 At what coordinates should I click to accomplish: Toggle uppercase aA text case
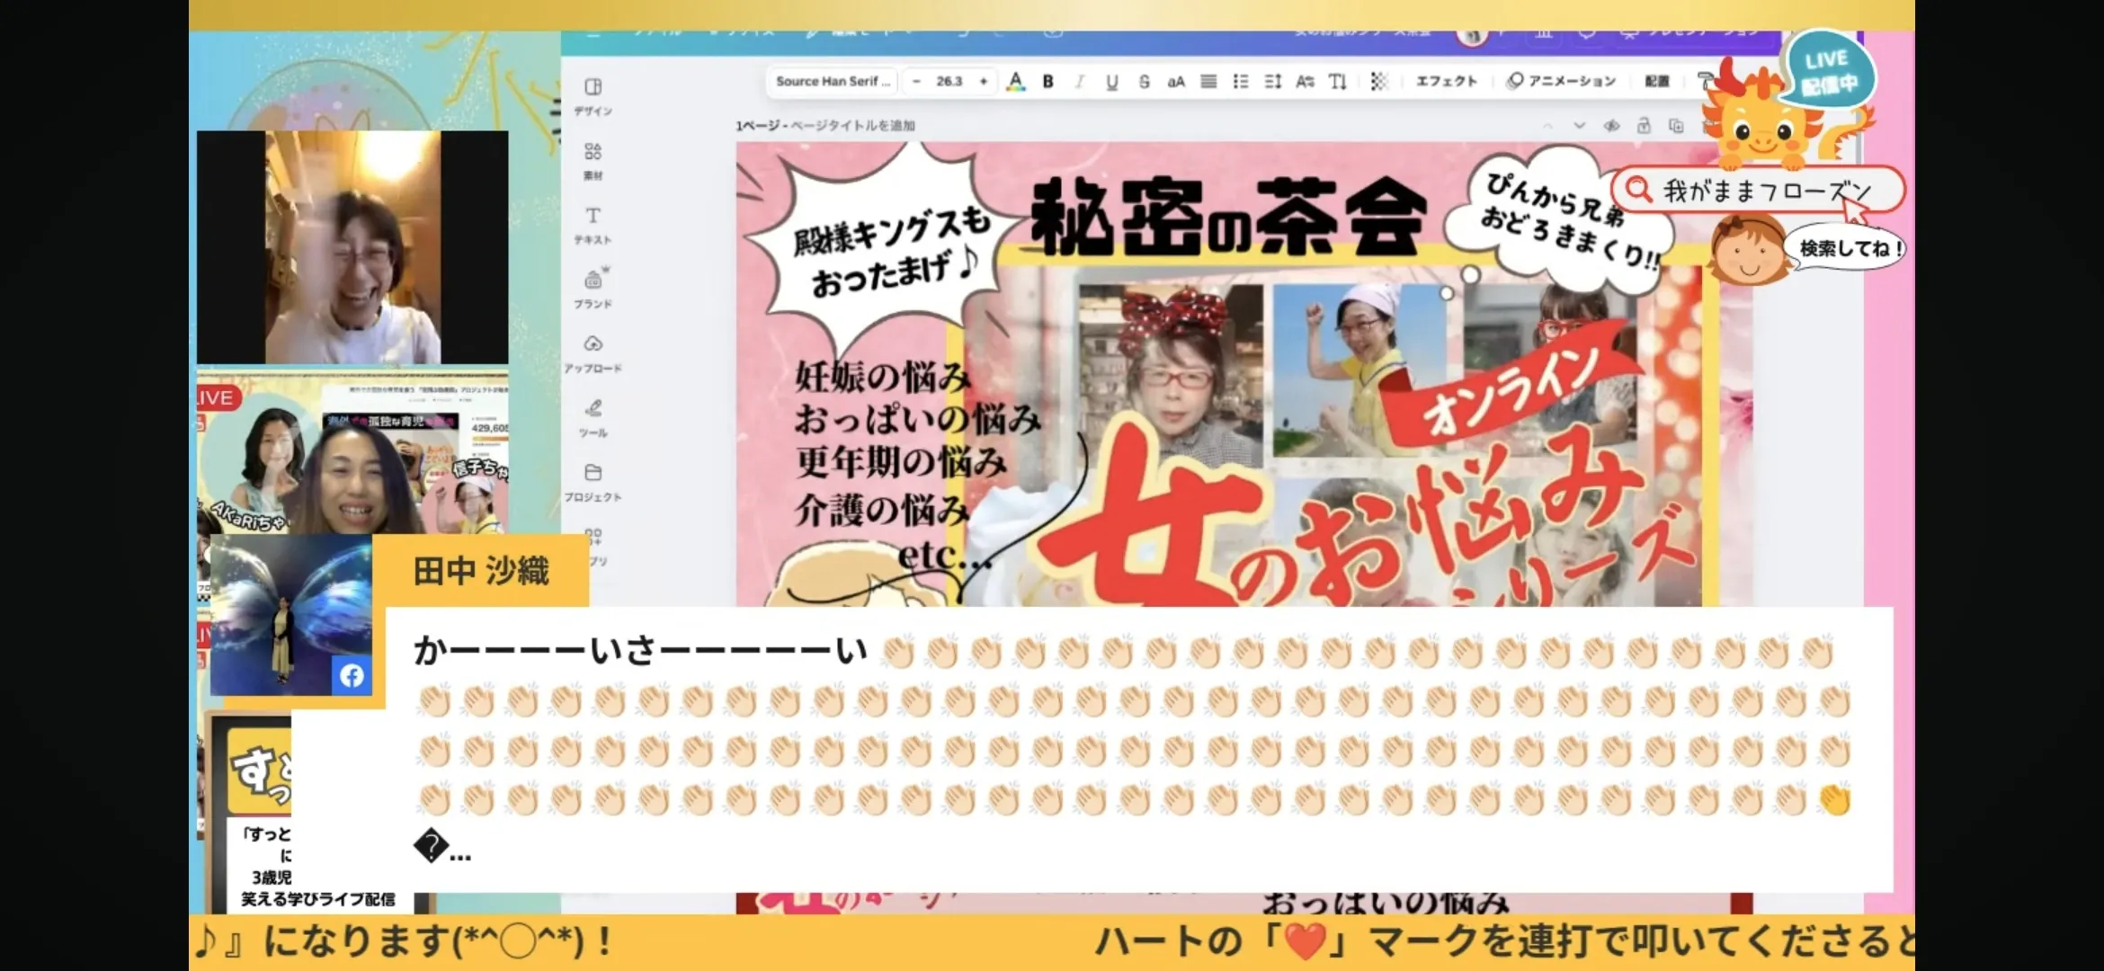(x=1176, y=82)
